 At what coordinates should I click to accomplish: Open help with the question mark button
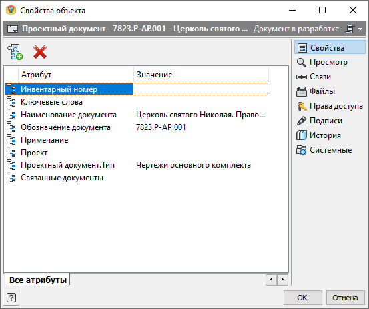coord(11,298)
